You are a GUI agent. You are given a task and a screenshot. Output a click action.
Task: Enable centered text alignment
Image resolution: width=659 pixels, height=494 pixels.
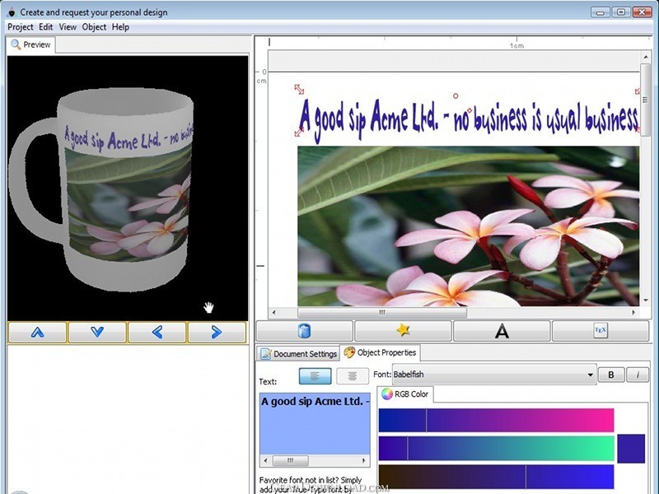353,376
